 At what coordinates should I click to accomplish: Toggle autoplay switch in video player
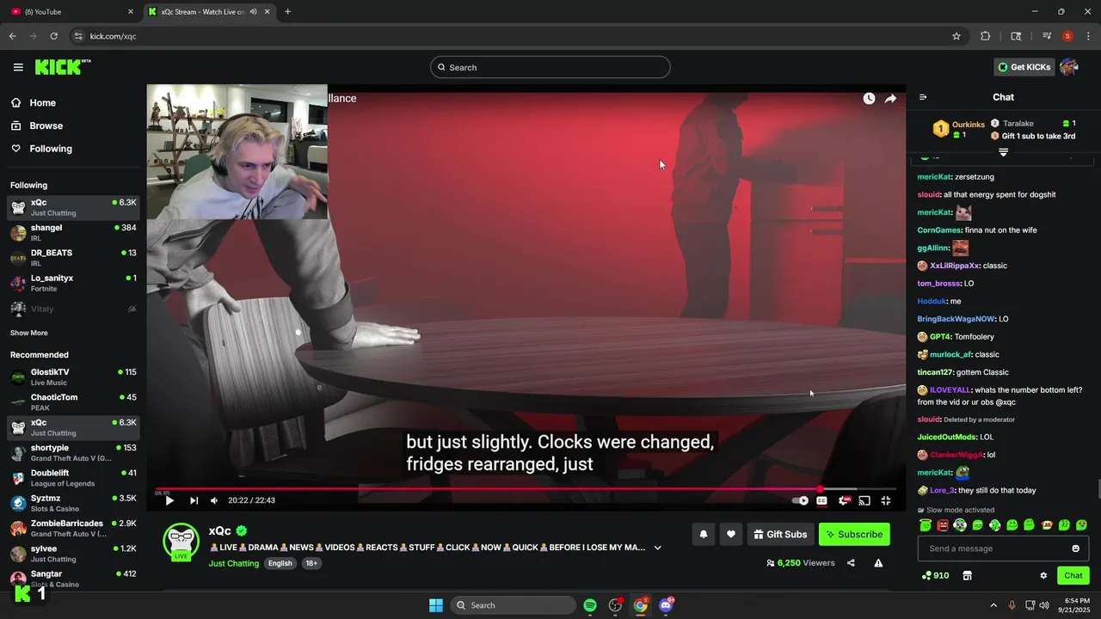pos(800,500)
